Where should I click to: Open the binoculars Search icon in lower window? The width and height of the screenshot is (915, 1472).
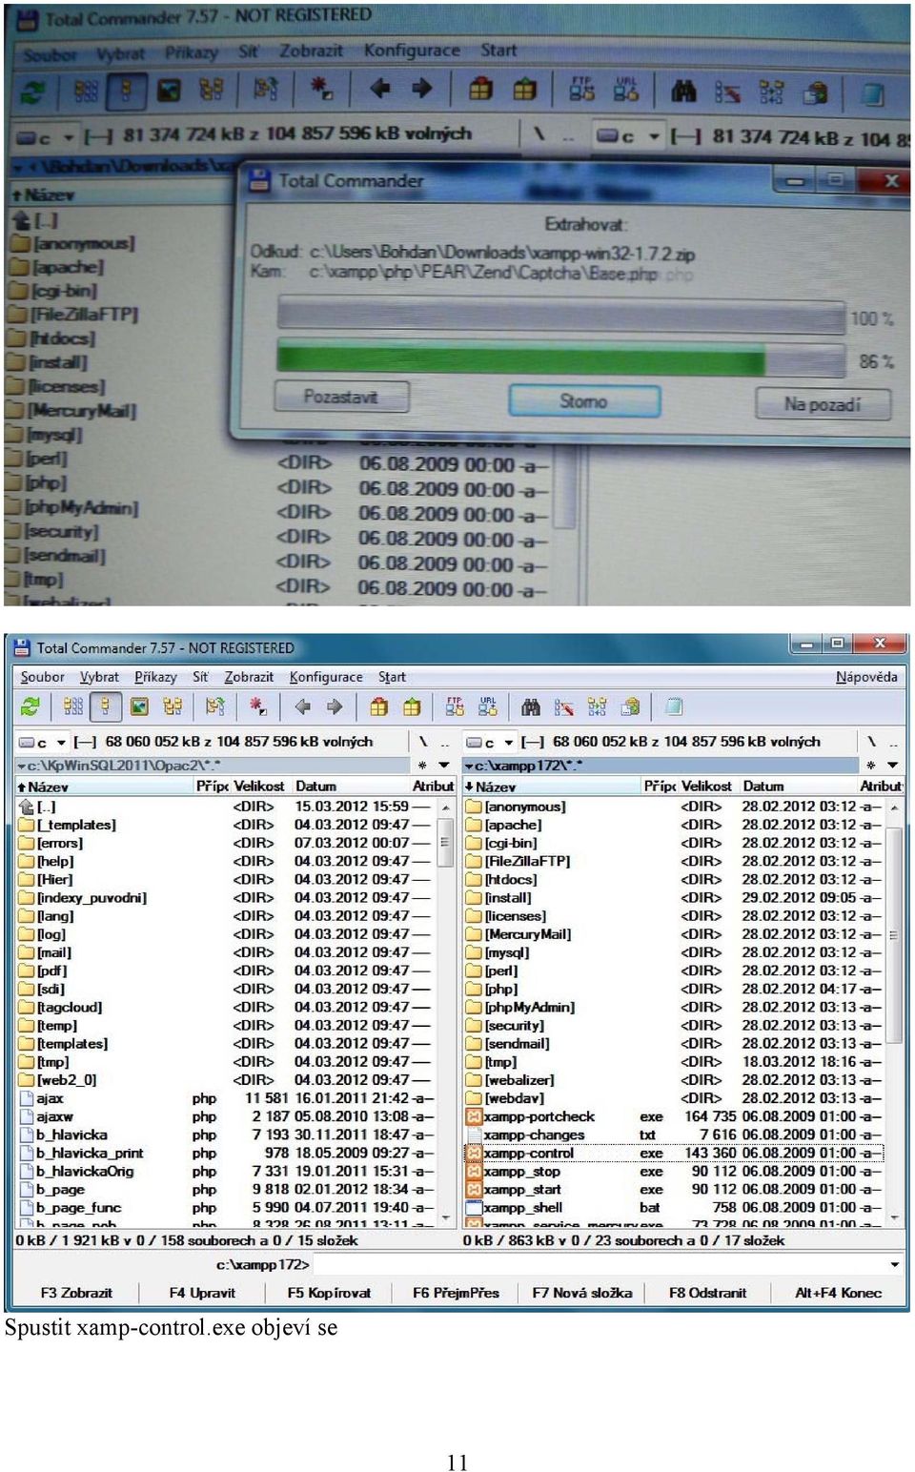pyautogui.click(x=531, y=706)
